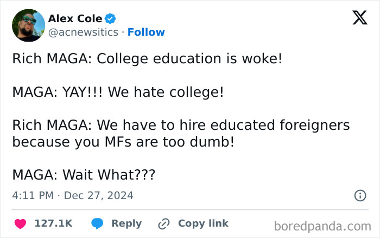
Task: Click the boredpanda.com watermark
Action: pos(322,226)
